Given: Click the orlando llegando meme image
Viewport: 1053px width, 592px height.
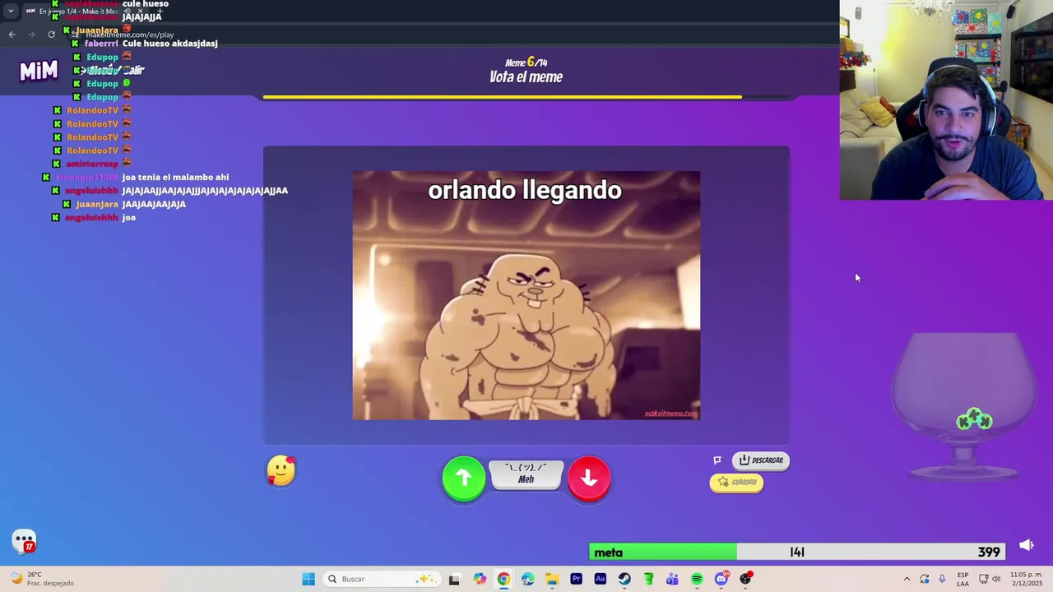Looking at the screenshot, I should click(x=526, y=295).
